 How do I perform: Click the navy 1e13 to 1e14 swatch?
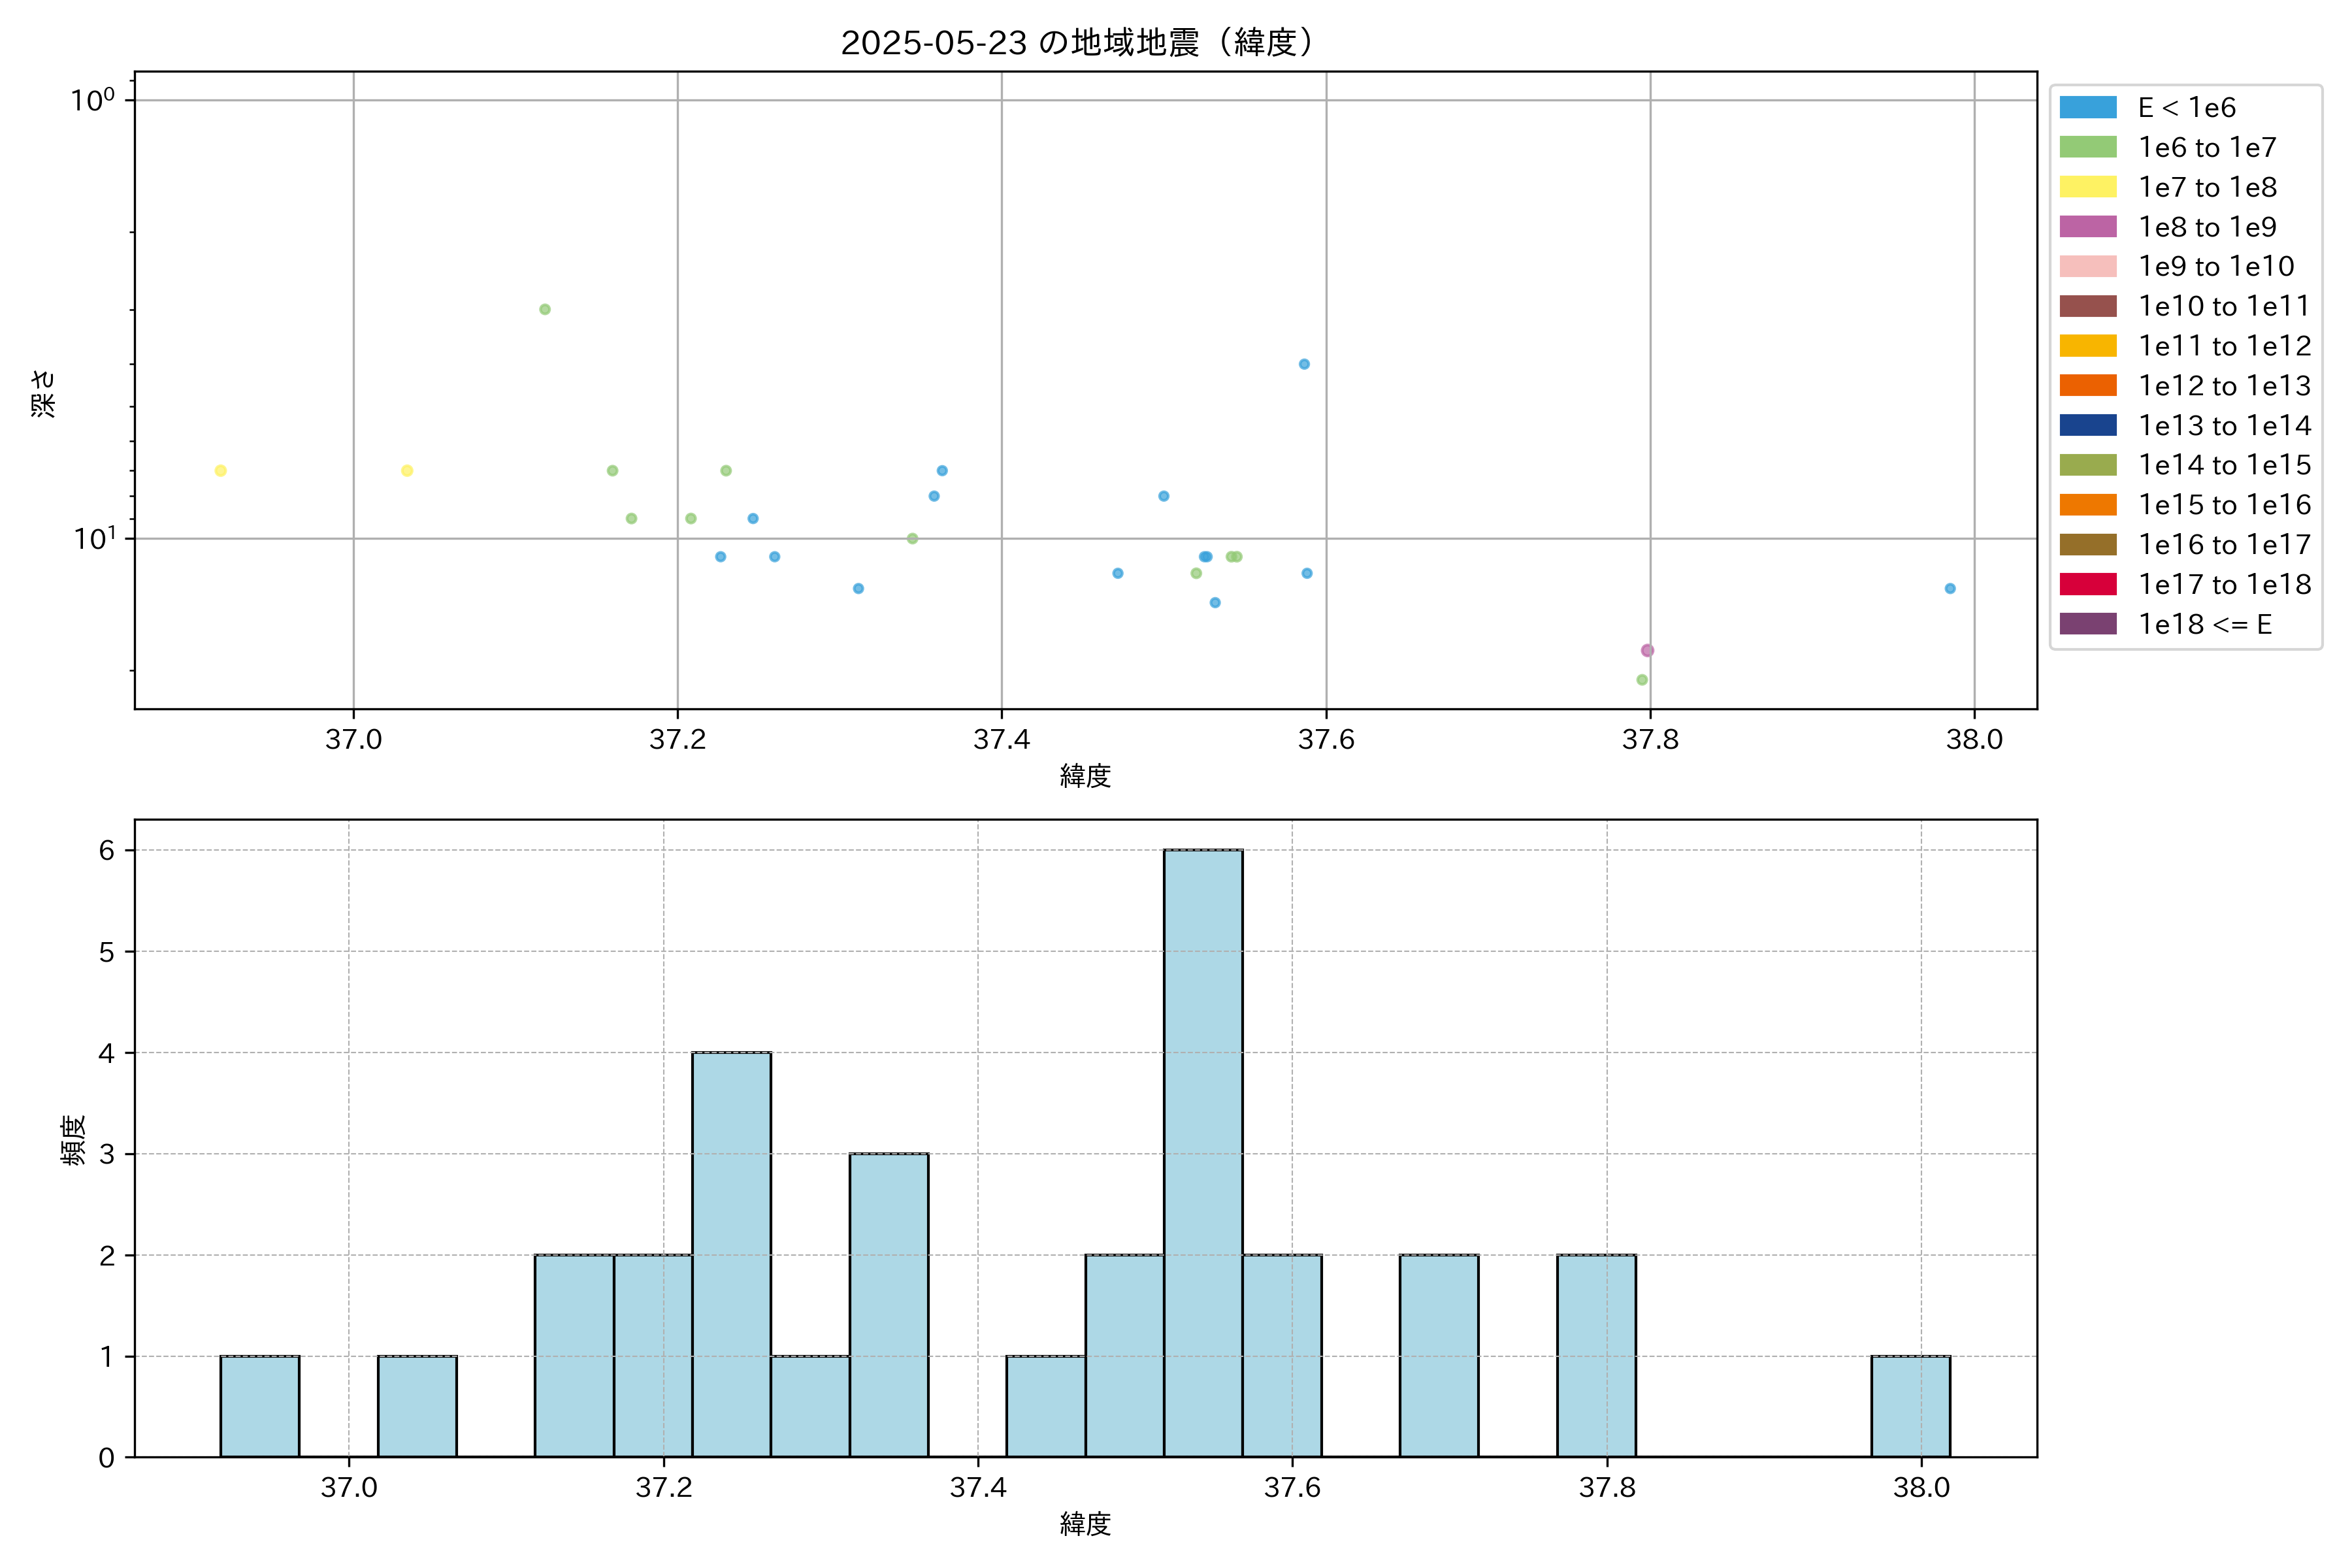pyautogui.click(x=2088, y=426)
